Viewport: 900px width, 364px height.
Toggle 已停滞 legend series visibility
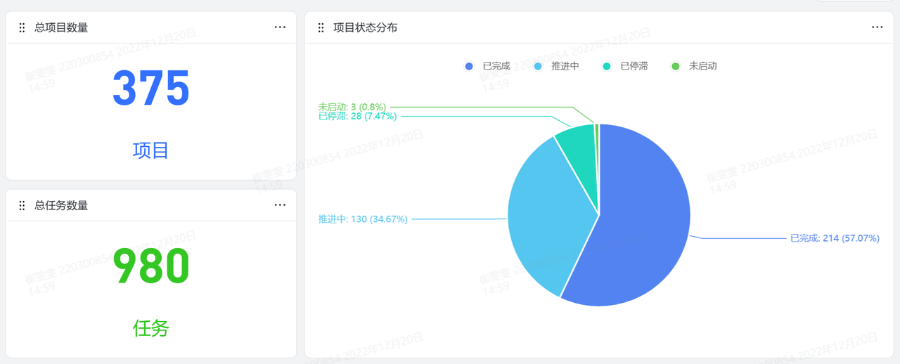coord(626,66)
